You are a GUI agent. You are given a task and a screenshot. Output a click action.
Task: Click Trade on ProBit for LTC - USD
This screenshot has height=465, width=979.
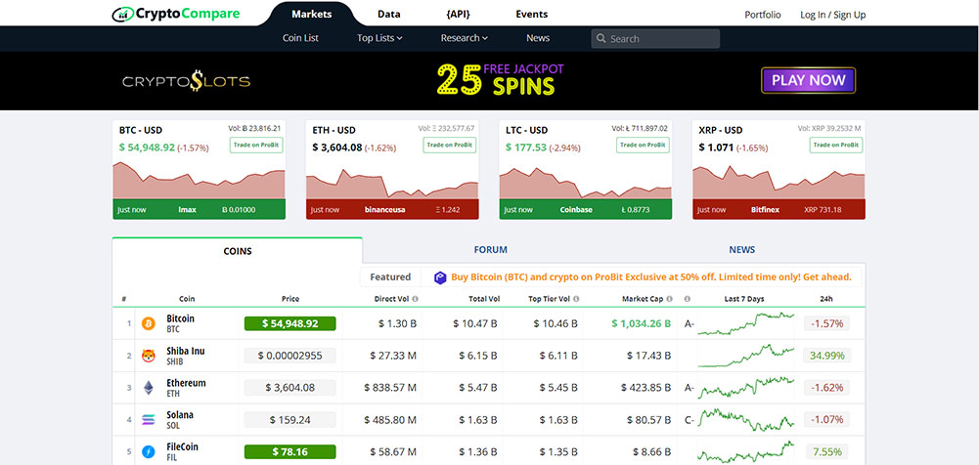pyautogui.click(x=643, y=146)
